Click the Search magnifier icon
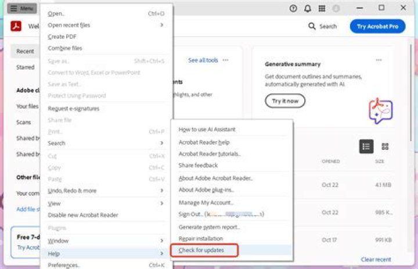Screen dimensions: 418x269 pos(312,26)
